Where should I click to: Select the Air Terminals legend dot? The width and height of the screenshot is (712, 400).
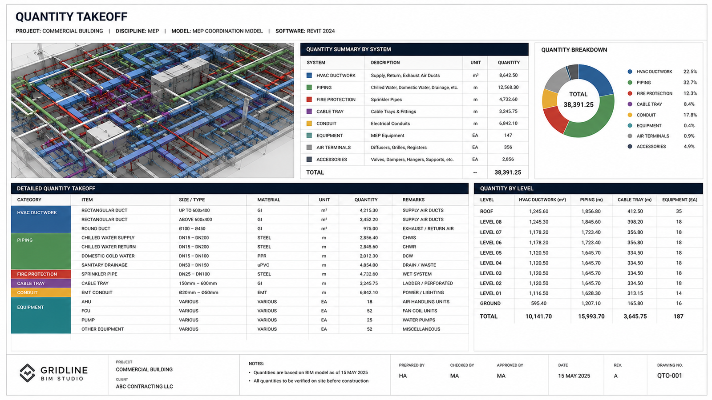(630, 136)
